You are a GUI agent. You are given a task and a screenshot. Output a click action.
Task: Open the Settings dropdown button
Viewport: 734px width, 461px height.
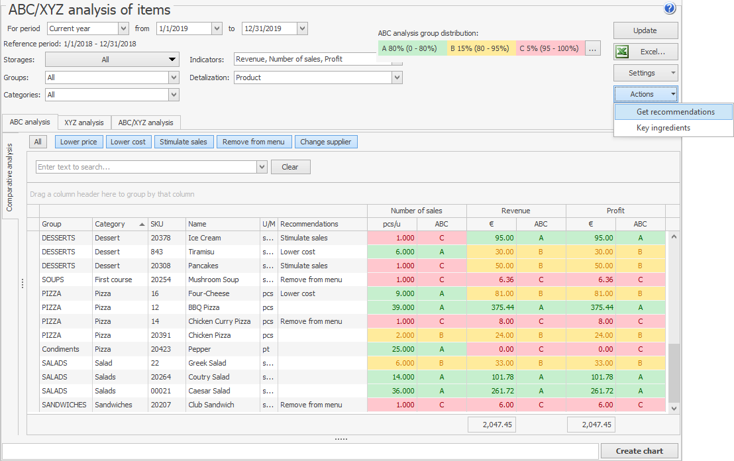click(x=645, y=73)
